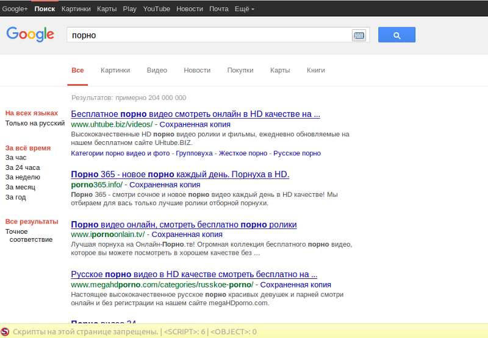Filter results За неделю
488x338 pixels.
click(x=23, y=177)
